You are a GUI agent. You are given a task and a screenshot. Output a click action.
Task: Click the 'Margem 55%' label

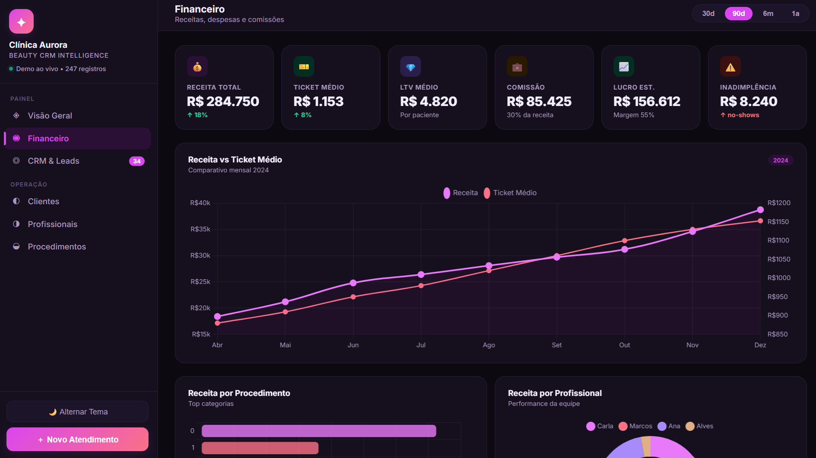(x=634, y=115)
